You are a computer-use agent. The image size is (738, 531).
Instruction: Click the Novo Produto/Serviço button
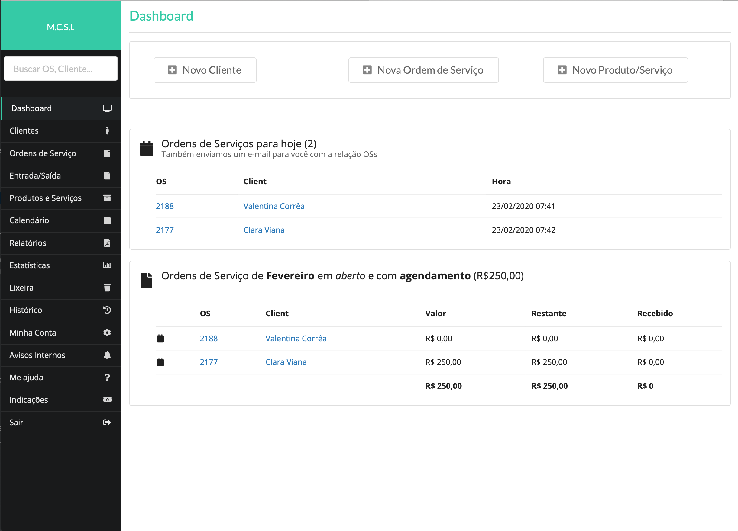pos(615,70)
